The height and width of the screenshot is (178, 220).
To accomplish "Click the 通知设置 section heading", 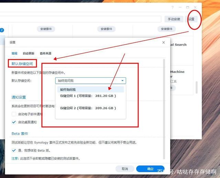I will pyautogui.click(x=19, y=97).
